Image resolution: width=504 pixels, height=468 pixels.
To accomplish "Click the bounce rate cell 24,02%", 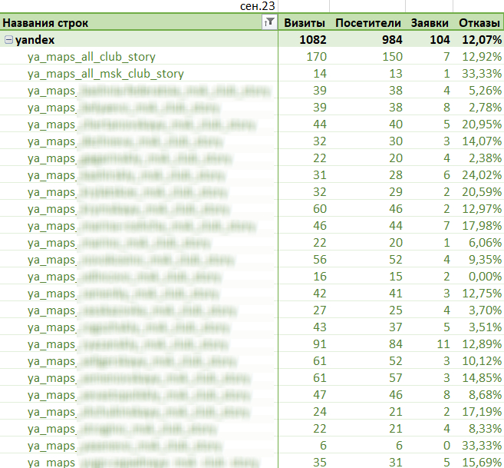I will click(x=482, y=175).
